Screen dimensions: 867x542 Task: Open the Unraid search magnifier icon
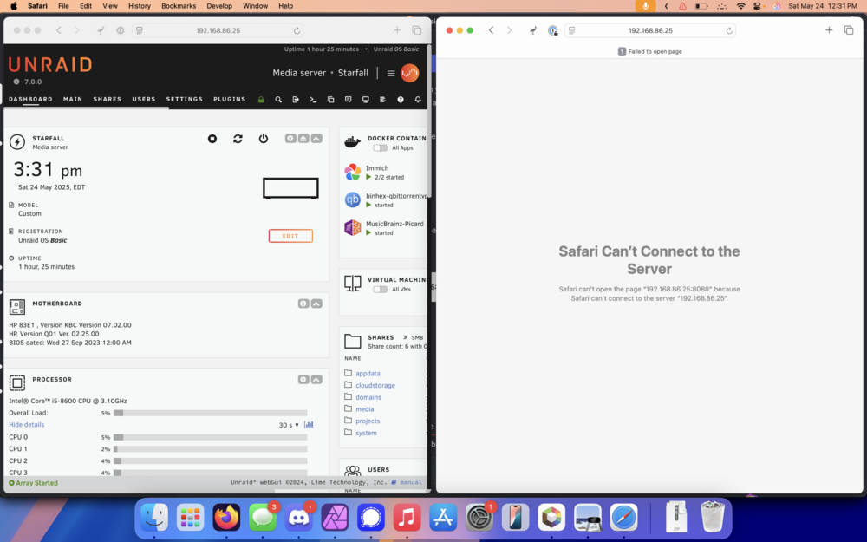[x=278, y=100]
